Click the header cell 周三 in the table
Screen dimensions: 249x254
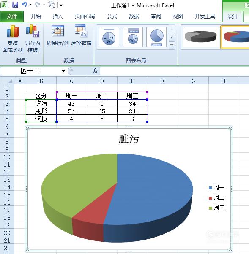[x=132, y=96]
